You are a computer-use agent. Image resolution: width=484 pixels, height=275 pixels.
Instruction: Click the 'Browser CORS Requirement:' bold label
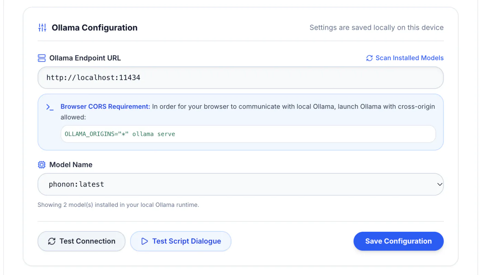tap(105, 107)
